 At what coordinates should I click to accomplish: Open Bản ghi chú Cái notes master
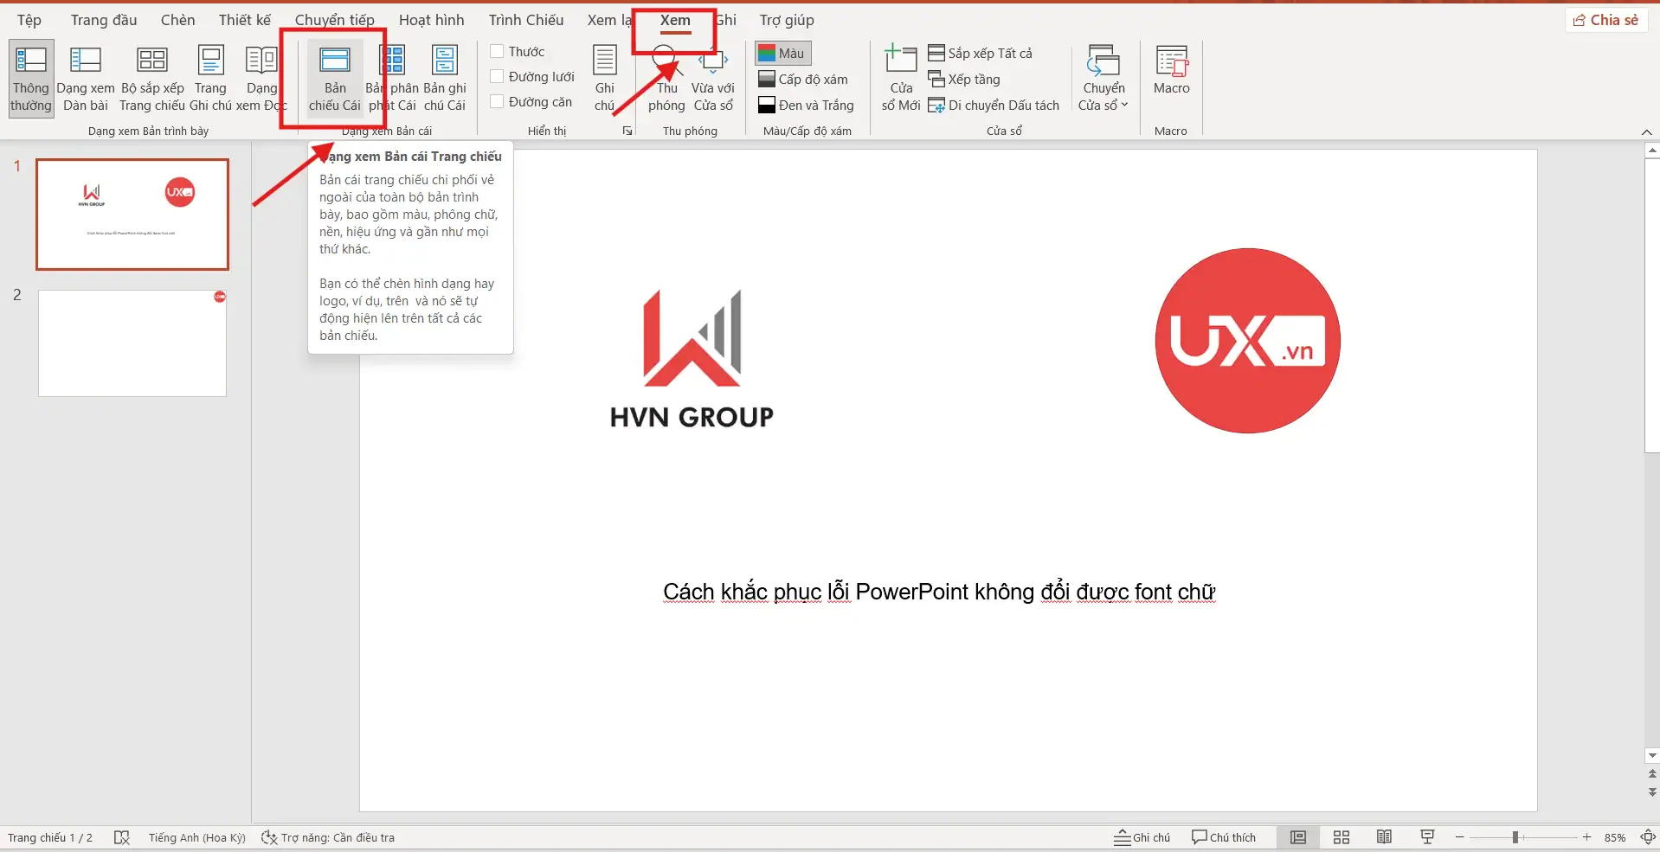445,78
